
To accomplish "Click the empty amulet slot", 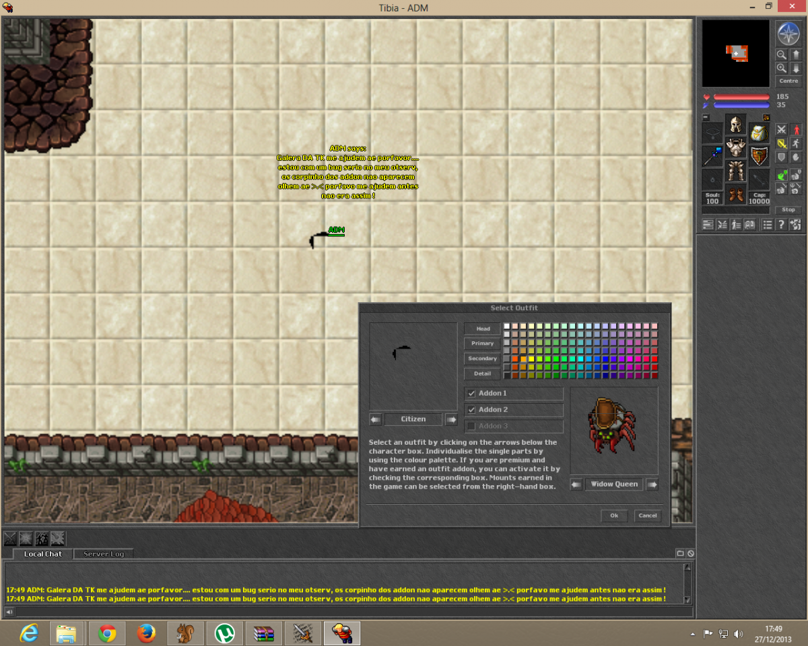I will click(712, 133).
